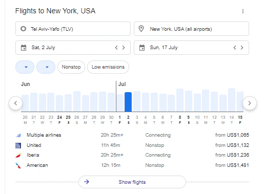
Task: Toggle the Low emissions filter chip
Action: tap(108, 67)
